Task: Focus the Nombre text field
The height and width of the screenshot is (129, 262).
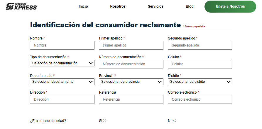Action: coord(62,45)
